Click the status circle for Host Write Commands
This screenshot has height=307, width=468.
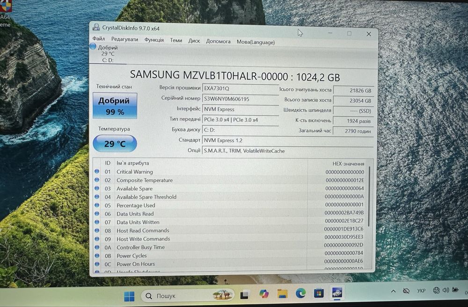click(97, 239)
